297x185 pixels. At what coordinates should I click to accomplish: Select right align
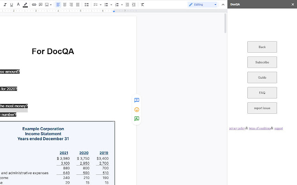tap(71, 5)
